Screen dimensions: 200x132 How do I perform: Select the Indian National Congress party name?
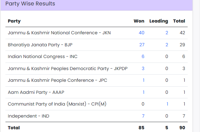[x=42, y=57]
